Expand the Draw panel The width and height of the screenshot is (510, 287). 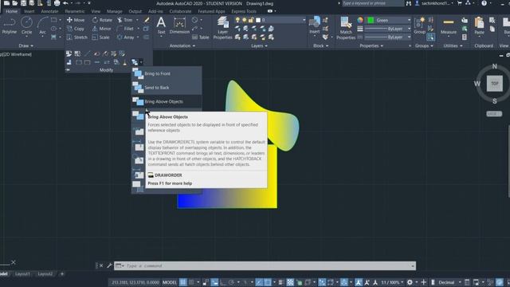pyautogui.click(x=26, y=46)
